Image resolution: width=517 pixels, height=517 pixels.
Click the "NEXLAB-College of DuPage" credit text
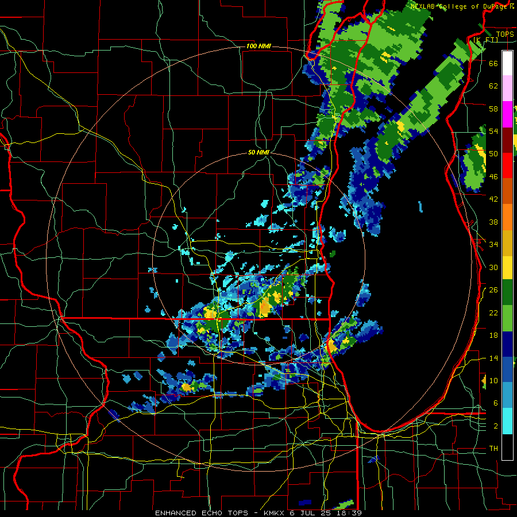tap(460, 6)
